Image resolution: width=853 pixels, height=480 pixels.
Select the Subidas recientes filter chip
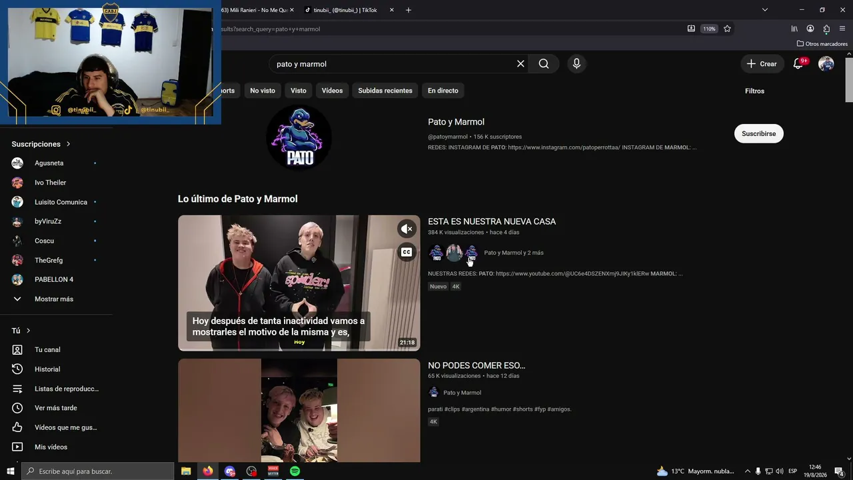pos(385,91)
